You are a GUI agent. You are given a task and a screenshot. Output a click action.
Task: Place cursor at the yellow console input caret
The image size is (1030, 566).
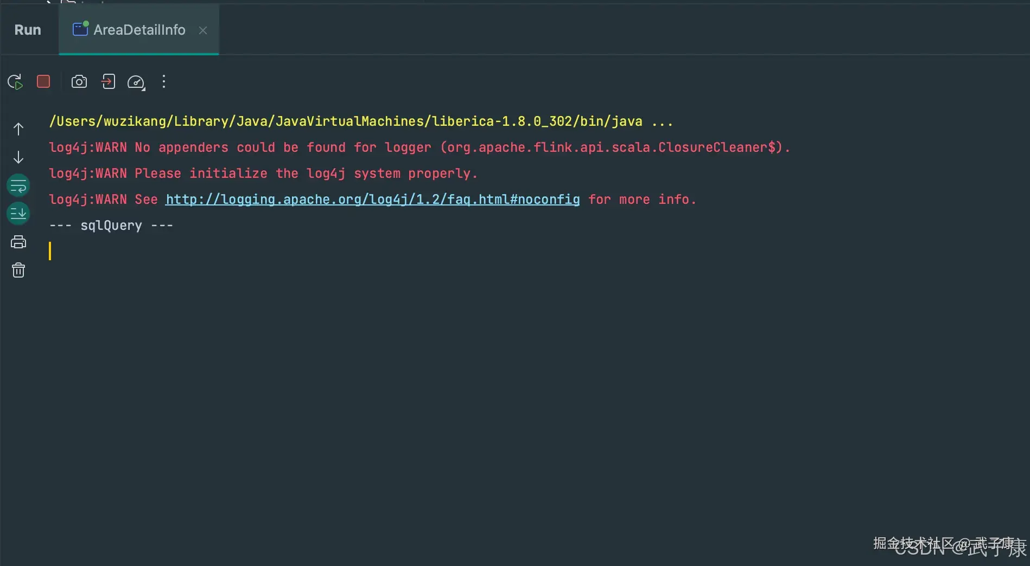click(51, 251)
